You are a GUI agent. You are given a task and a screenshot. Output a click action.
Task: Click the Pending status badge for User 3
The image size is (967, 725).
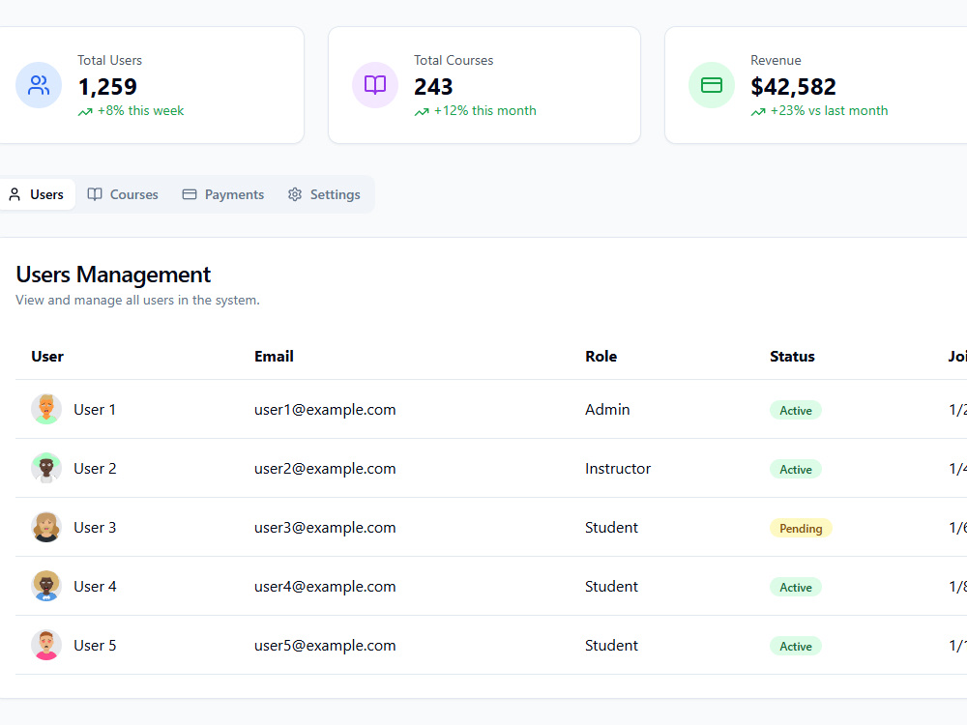coord(801,529)
